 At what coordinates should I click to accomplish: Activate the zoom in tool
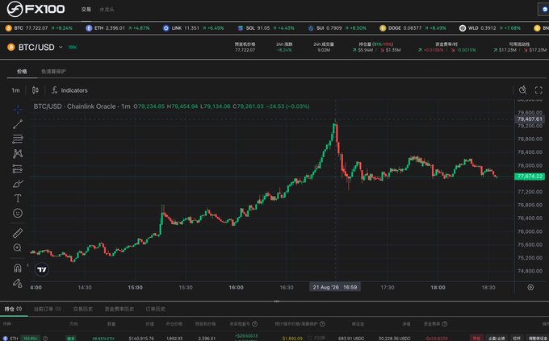[x=18, y=247]
